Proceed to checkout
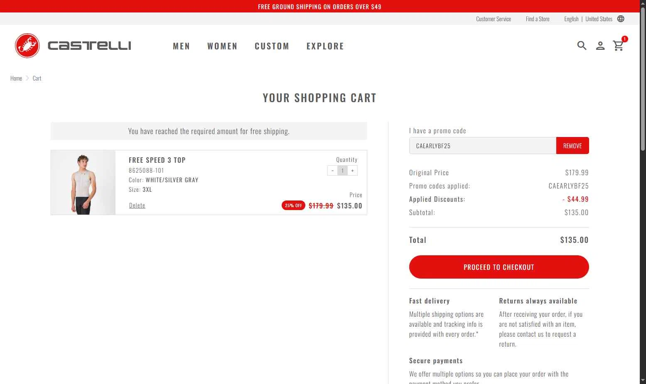Screen dimensions: 646x384 click(499, 267)
